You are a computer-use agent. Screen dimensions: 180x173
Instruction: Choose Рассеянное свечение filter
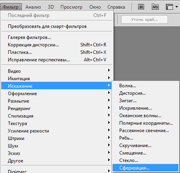tap(145, 131)
